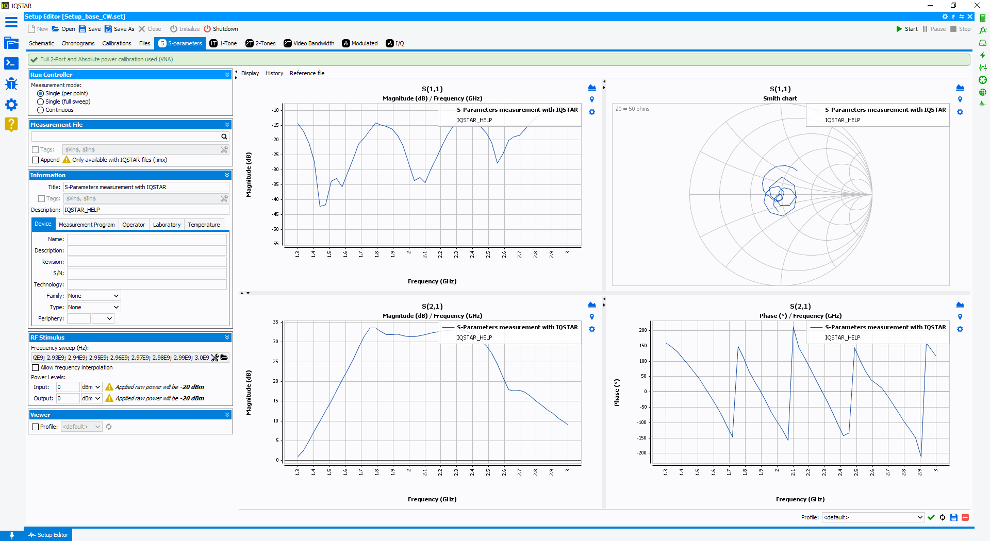Click the green lightning bolt icon

[x=983, y=55]
